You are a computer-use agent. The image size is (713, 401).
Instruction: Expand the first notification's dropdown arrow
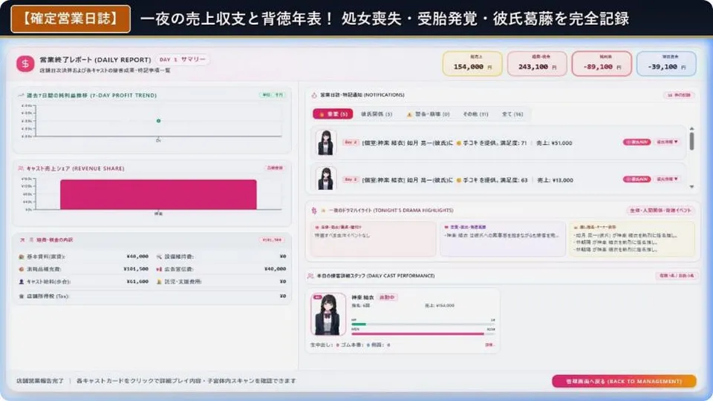[x=667, y=142]
